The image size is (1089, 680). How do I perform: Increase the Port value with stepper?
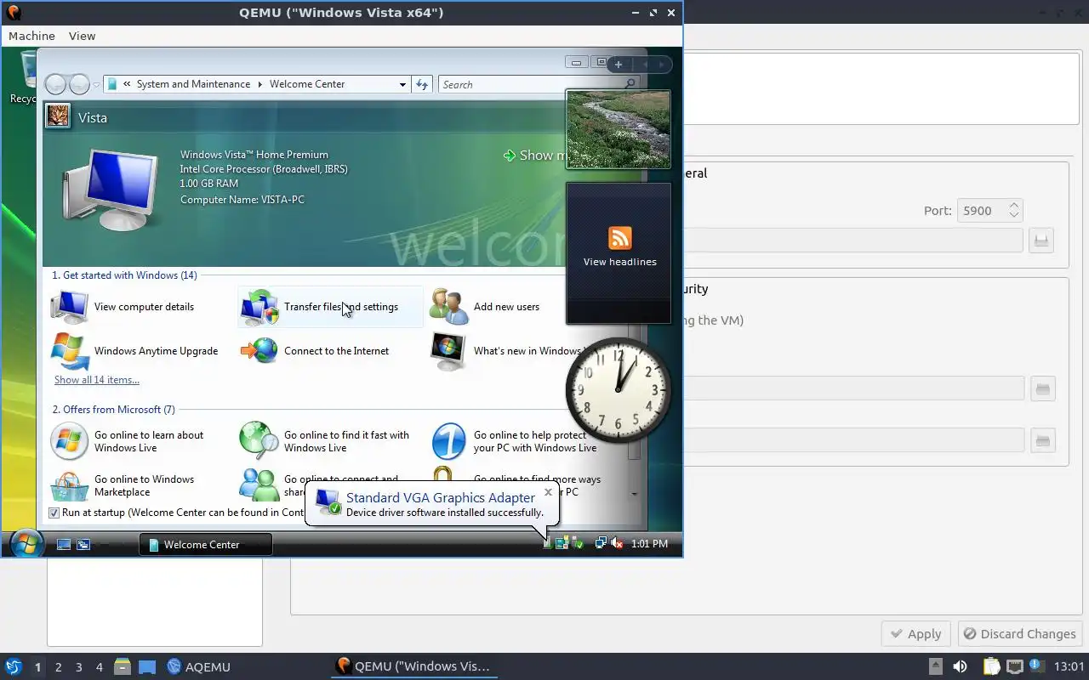click(1014, 205)
